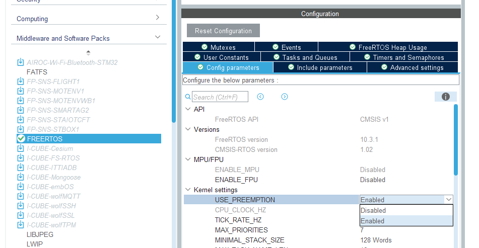
Task: Select the MAX_PRIORITIES parameter
Action: pos(241,230)
